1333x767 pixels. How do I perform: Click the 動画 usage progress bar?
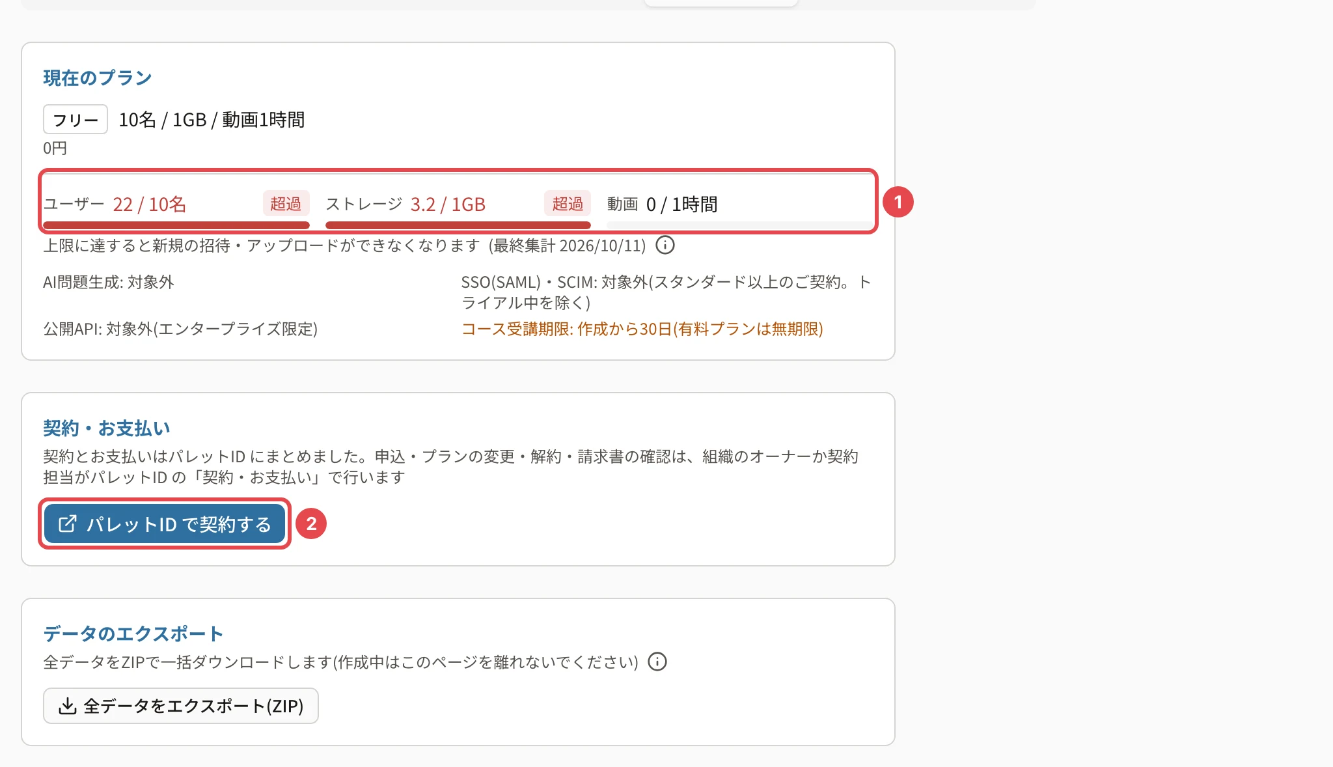point(740,225)
